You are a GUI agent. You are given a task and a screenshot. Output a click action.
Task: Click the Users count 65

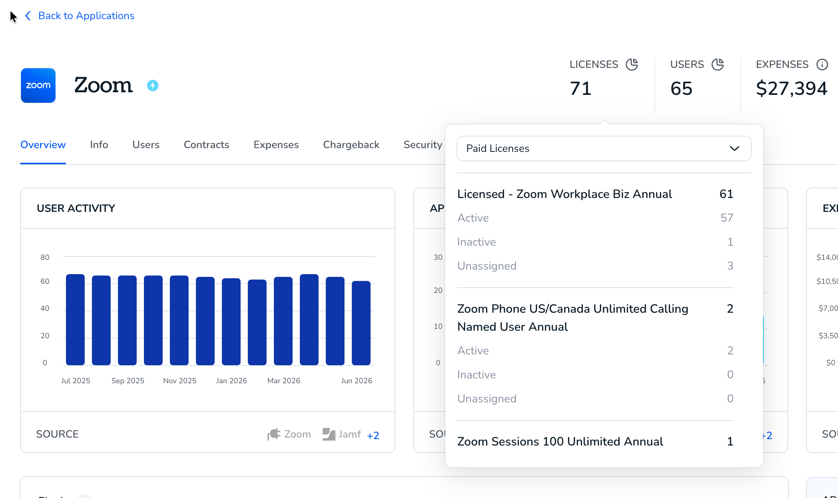681,88
